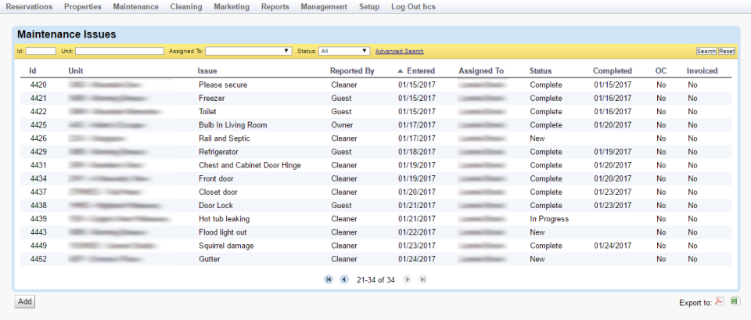Sort by the Unit column header

pyautogui.click(x=76, y=71)
